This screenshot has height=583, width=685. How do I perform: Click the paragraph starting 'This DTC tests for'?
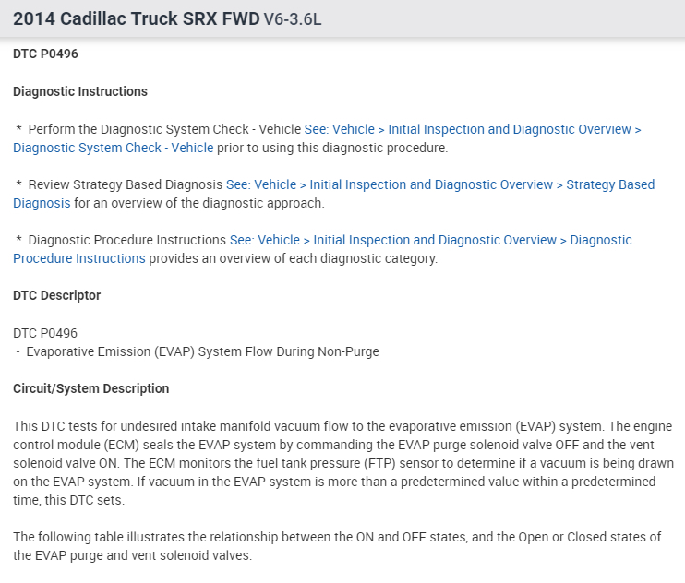coord(342,454)
